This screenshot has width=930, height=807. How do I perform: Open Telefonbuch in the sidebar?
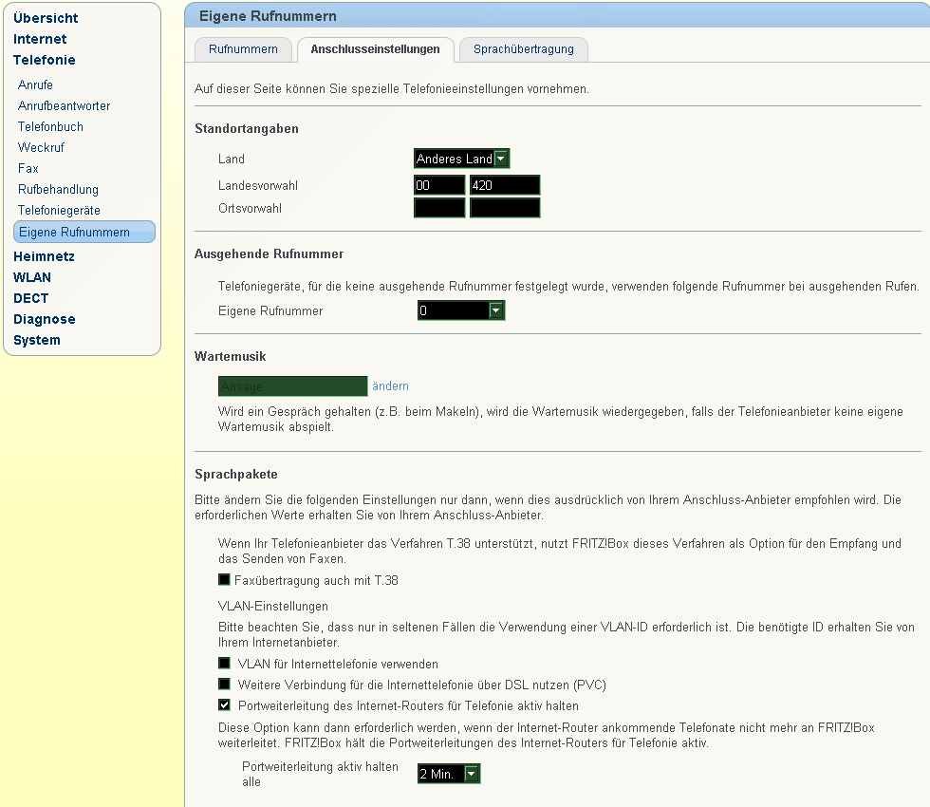50,126
